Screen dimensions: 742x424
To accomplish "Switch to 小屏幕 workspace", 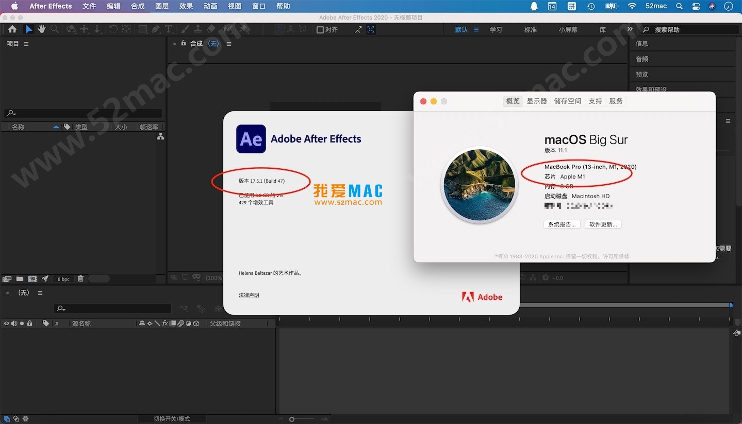I will pyautogui.click(x=568, y=30).
